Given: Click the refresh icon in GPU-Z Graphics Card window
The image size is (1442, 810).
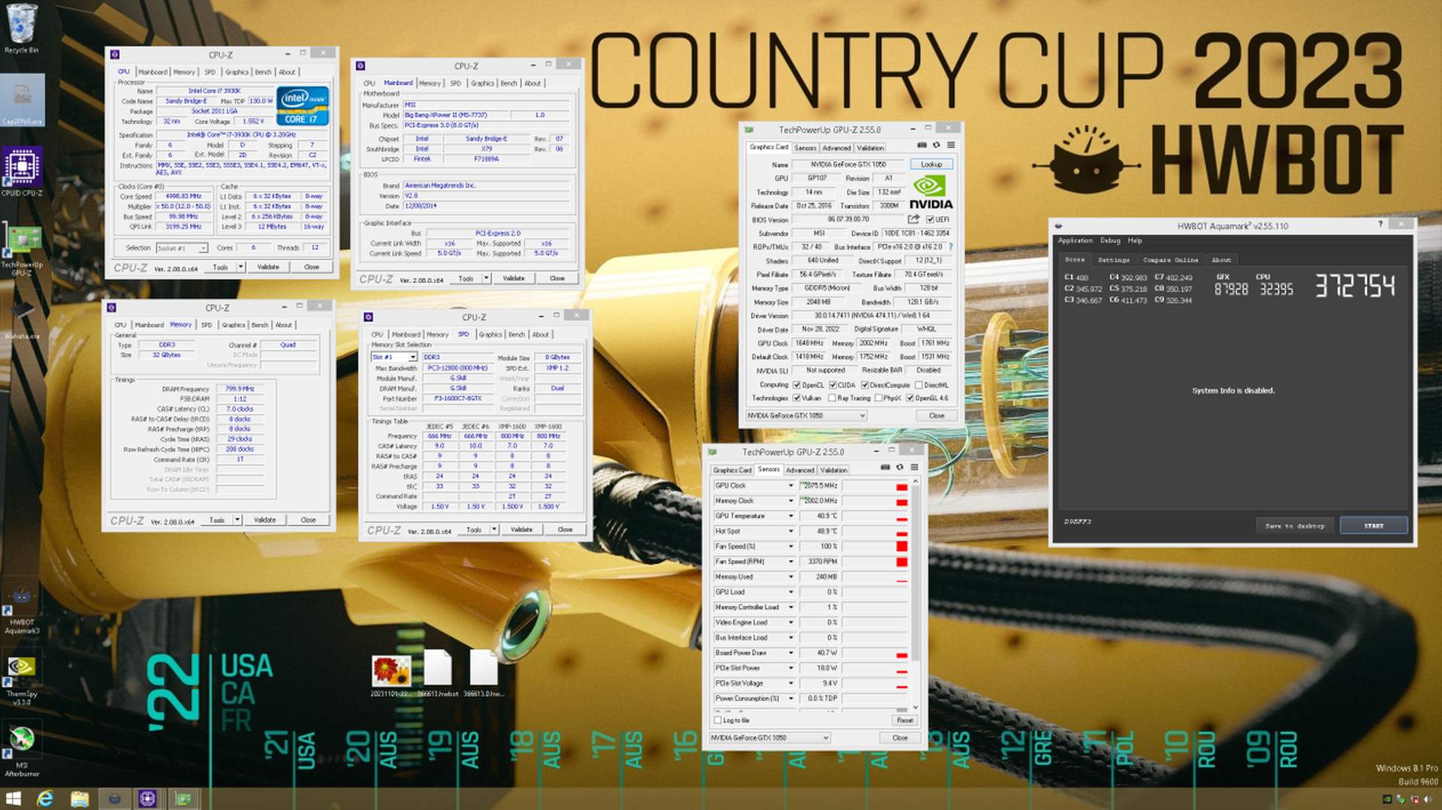Looking at the screenshot, I should 937,146.
